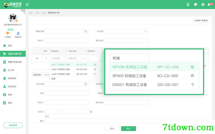The width and height of the screenshot is (215, 134).
Task: Click the first short 自定义 input
Action: [x=52, y=111]
